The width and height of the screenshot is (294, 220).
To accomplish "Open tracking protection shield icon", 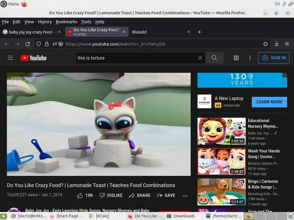I will coord(39,44).
